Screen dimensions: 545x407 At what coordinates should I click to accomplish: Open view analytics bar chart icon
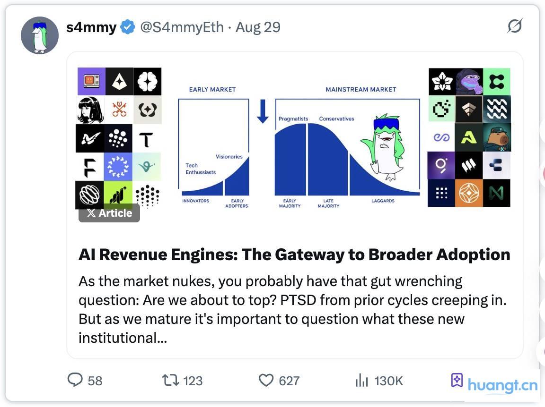(361, 380)
